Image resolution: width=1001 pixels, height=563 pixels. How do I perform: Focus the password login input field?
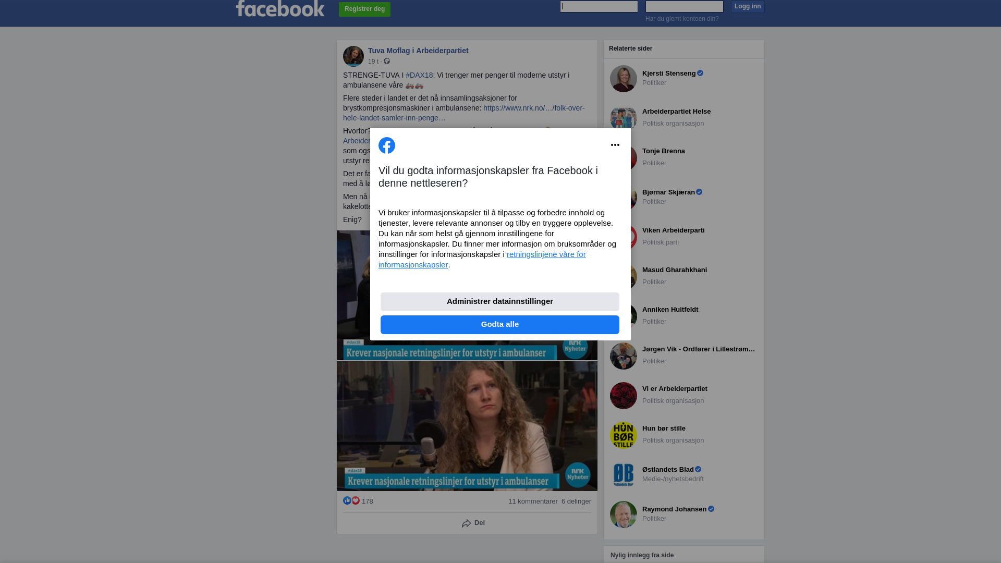685,6
